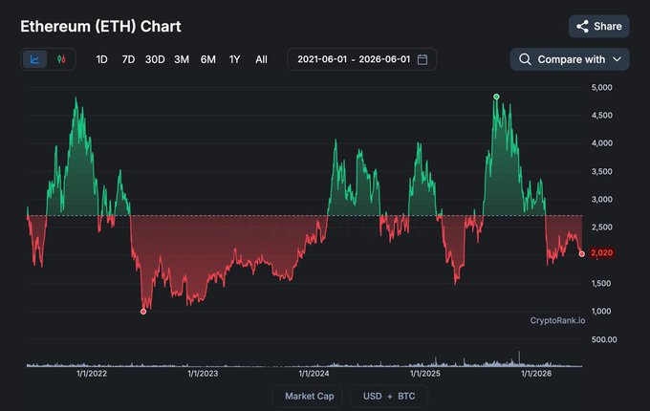650x411 pixels.
Task: Click the 2,020 current price label
Action: click(x=601, y=252)
